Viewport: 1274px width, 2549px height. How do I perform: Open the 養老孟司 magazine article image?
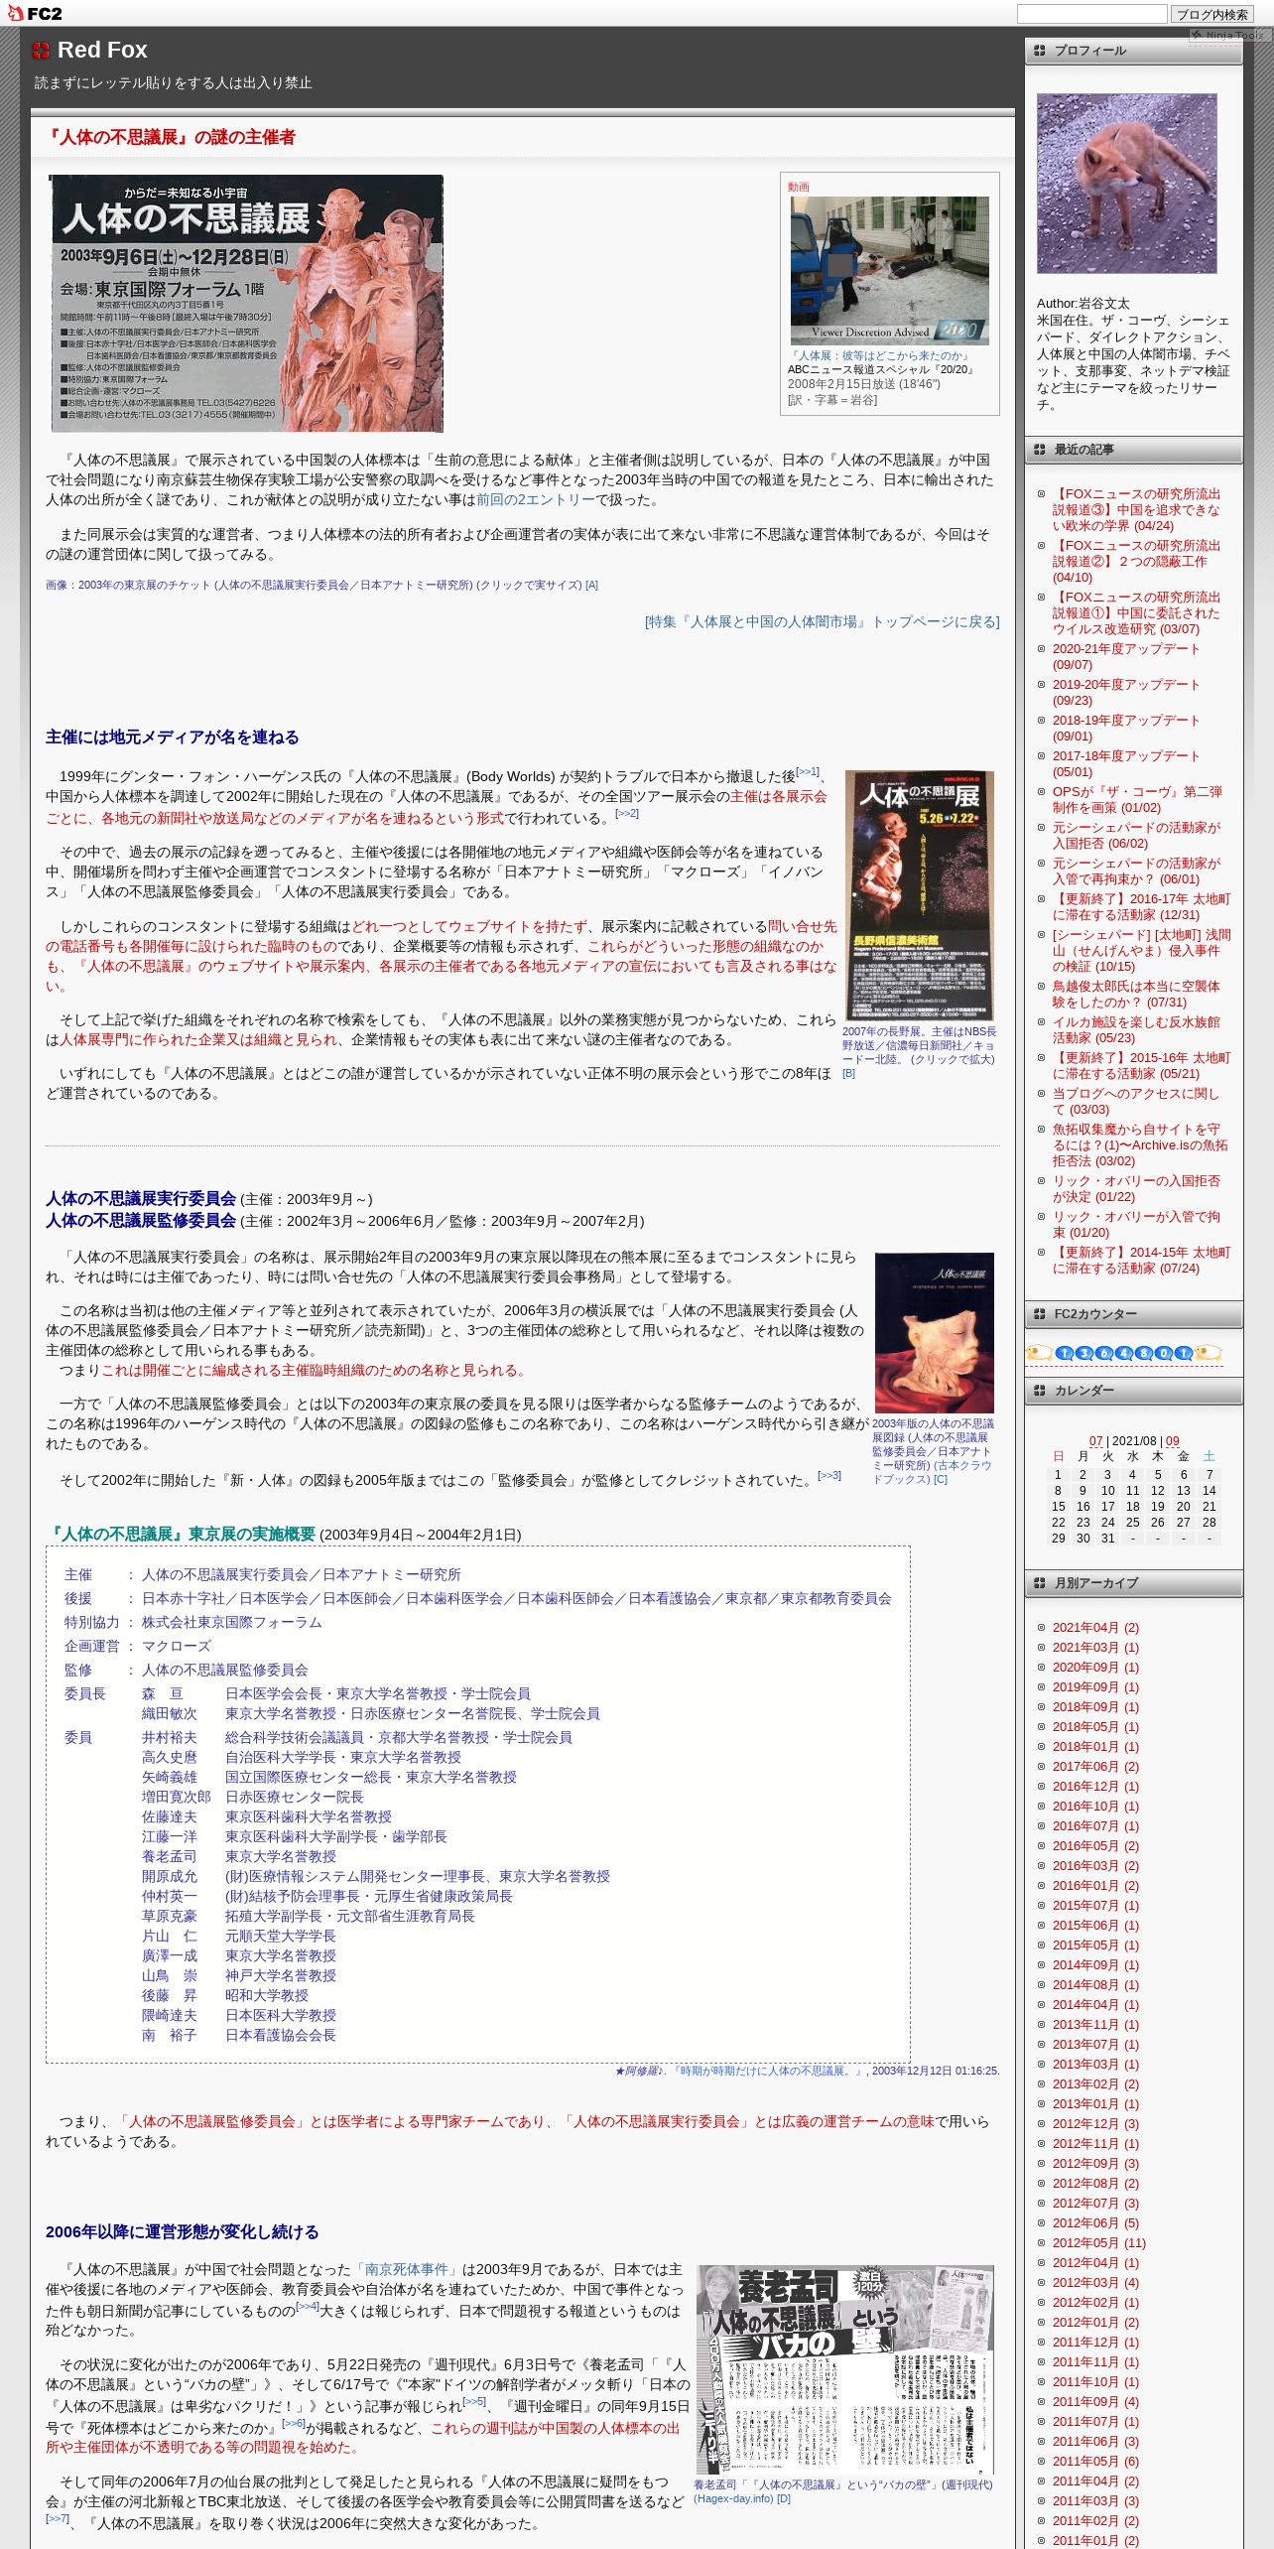[845, 2369]
